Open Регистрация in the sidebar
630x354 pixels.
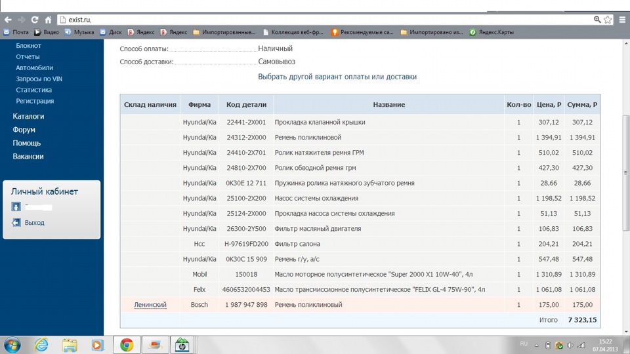click(35, 101)
